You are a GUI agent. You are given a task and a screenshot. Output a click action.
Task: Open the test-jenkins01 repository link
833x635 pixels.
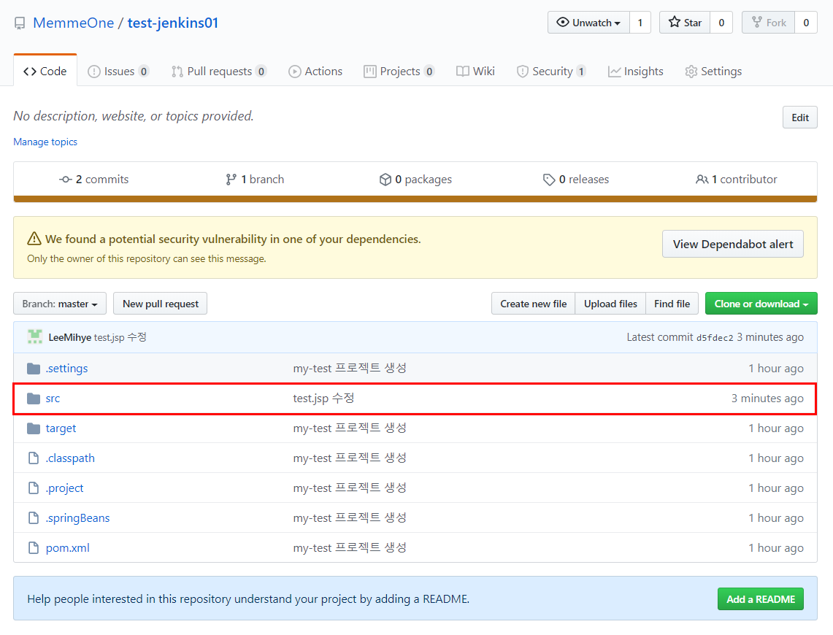pos(172,23)
